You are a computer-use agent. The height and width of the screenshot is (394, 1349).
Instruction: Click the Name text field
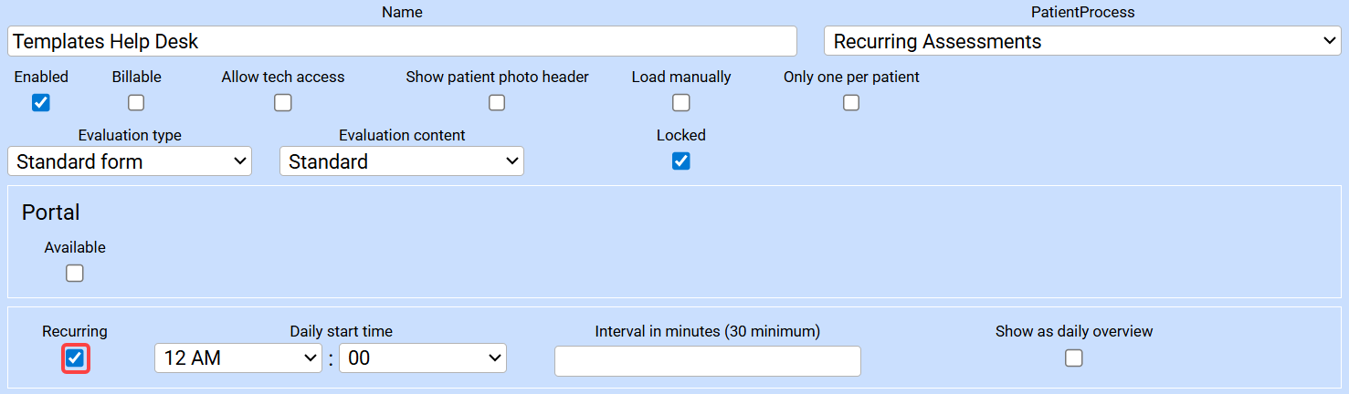click(x=402, y=41)
